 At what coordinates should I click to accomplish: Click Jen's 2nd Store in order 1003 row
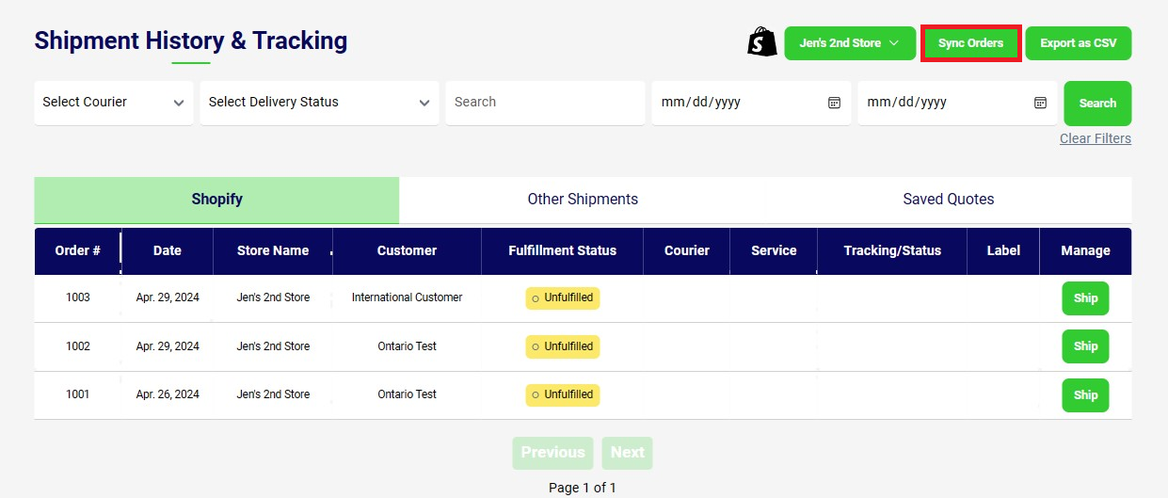click(x=273, y=297)
